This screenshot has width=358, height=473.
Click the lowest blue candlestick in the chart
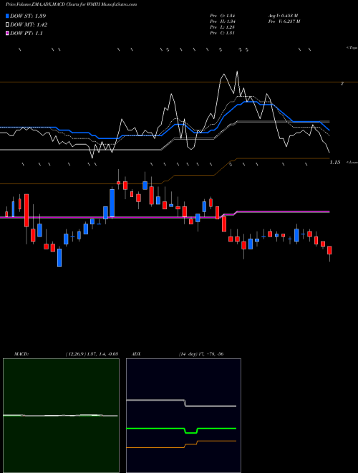[59, 257]
